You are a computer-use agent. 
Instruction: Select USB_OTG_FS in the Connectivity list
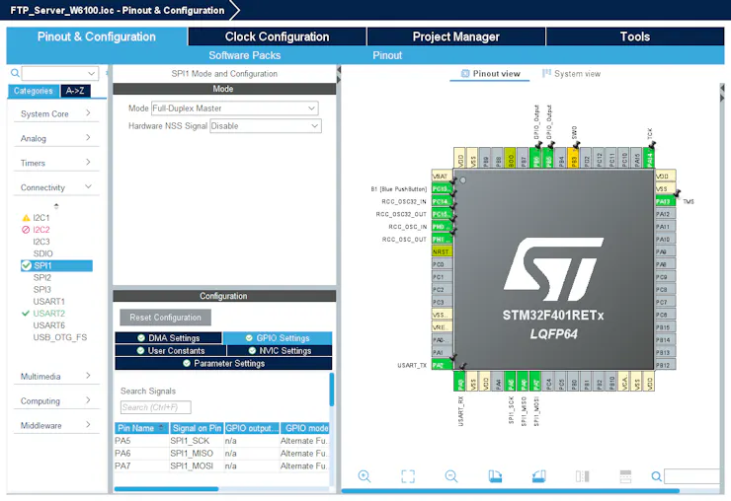coord(59,337)
